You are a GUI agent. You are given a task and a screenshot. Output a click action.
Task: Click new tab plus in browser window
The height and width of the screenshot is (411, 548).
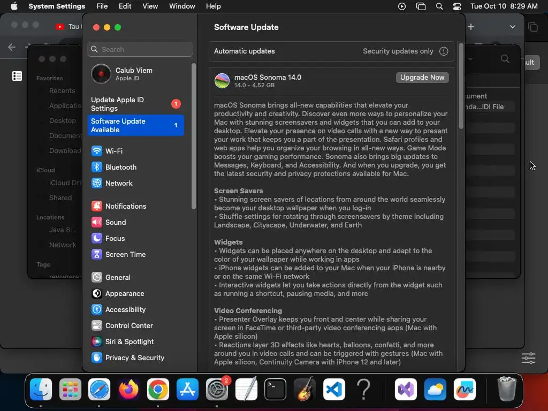[x=471, y=27]
